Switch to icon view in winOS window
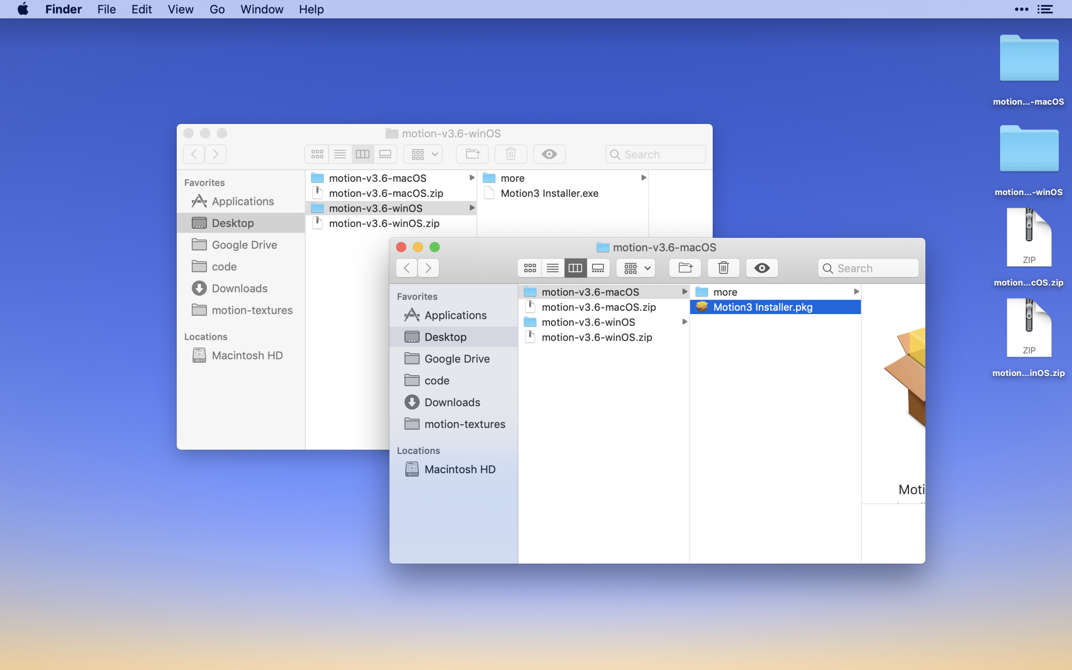The image size is (1072, 670). pos(317,154)
